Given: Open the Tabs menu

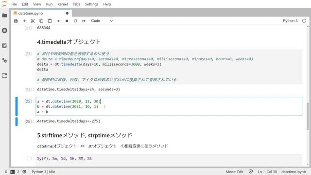Looking at the screenshot, I should tap(76, 4).
